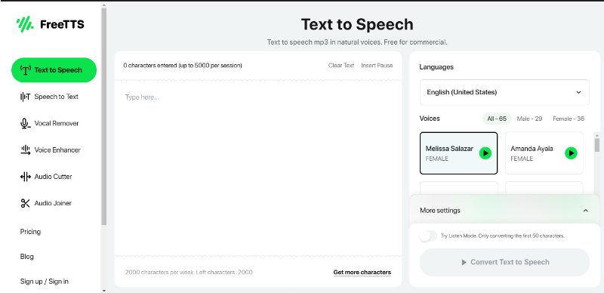Click the Speech to Text waveform icon

pos(25,97)
